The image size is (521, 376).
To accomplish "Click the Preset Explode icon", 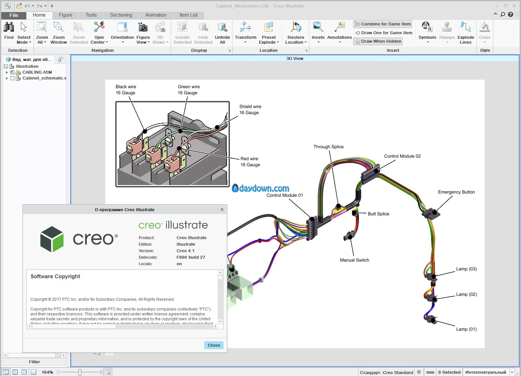I will pos(269,27).
